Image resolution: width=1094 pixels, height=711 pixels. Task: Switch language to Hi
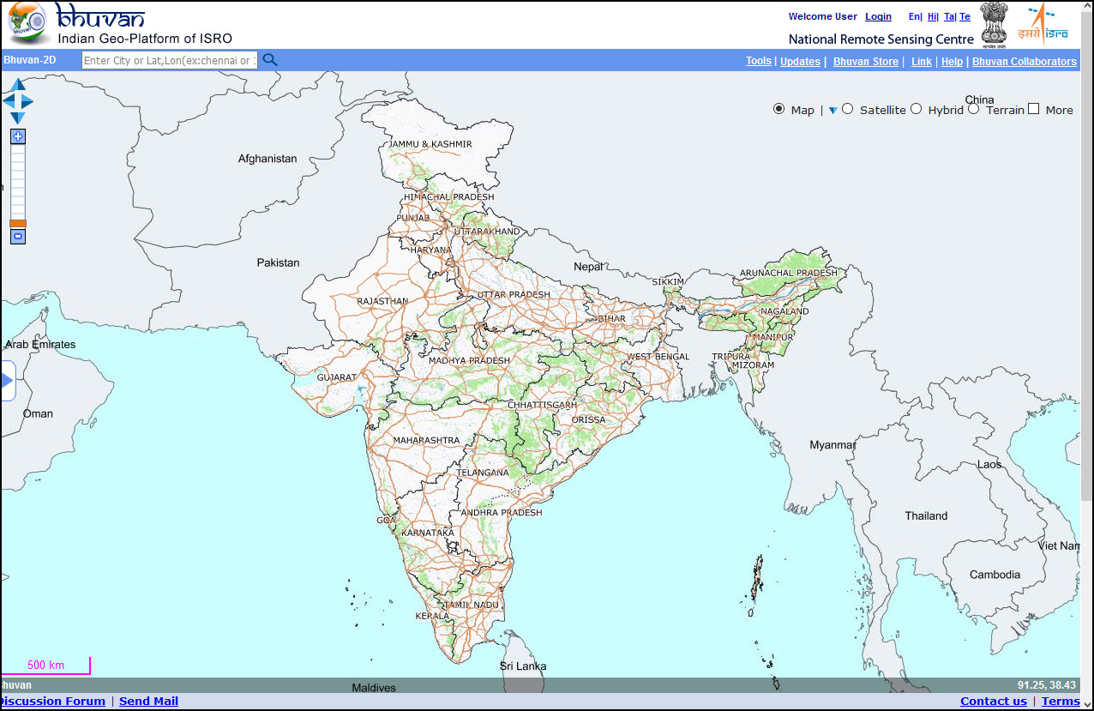click(x=932, y=16)
